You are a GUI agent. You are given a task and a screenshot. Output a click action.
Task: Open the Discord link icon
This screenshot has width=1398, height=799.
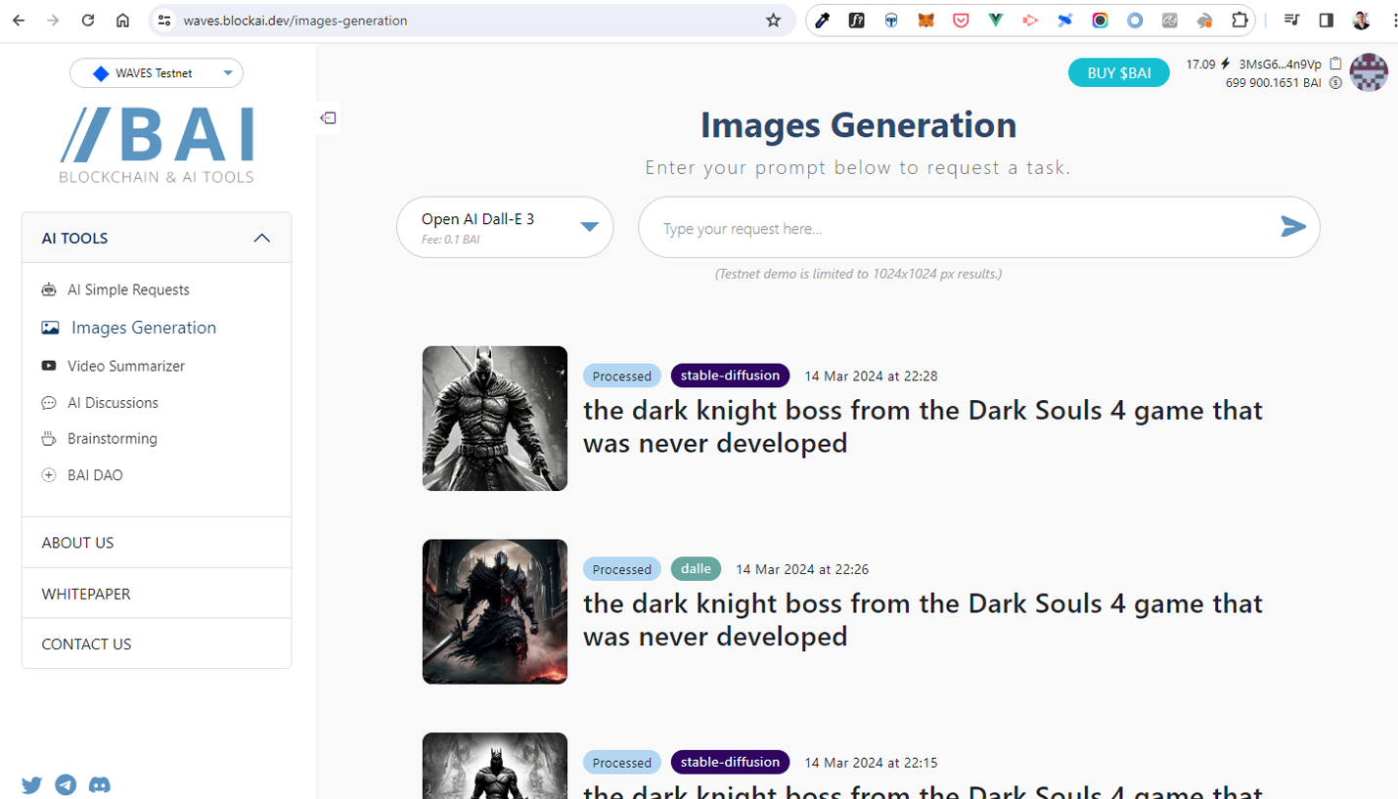tap(100, 784)
